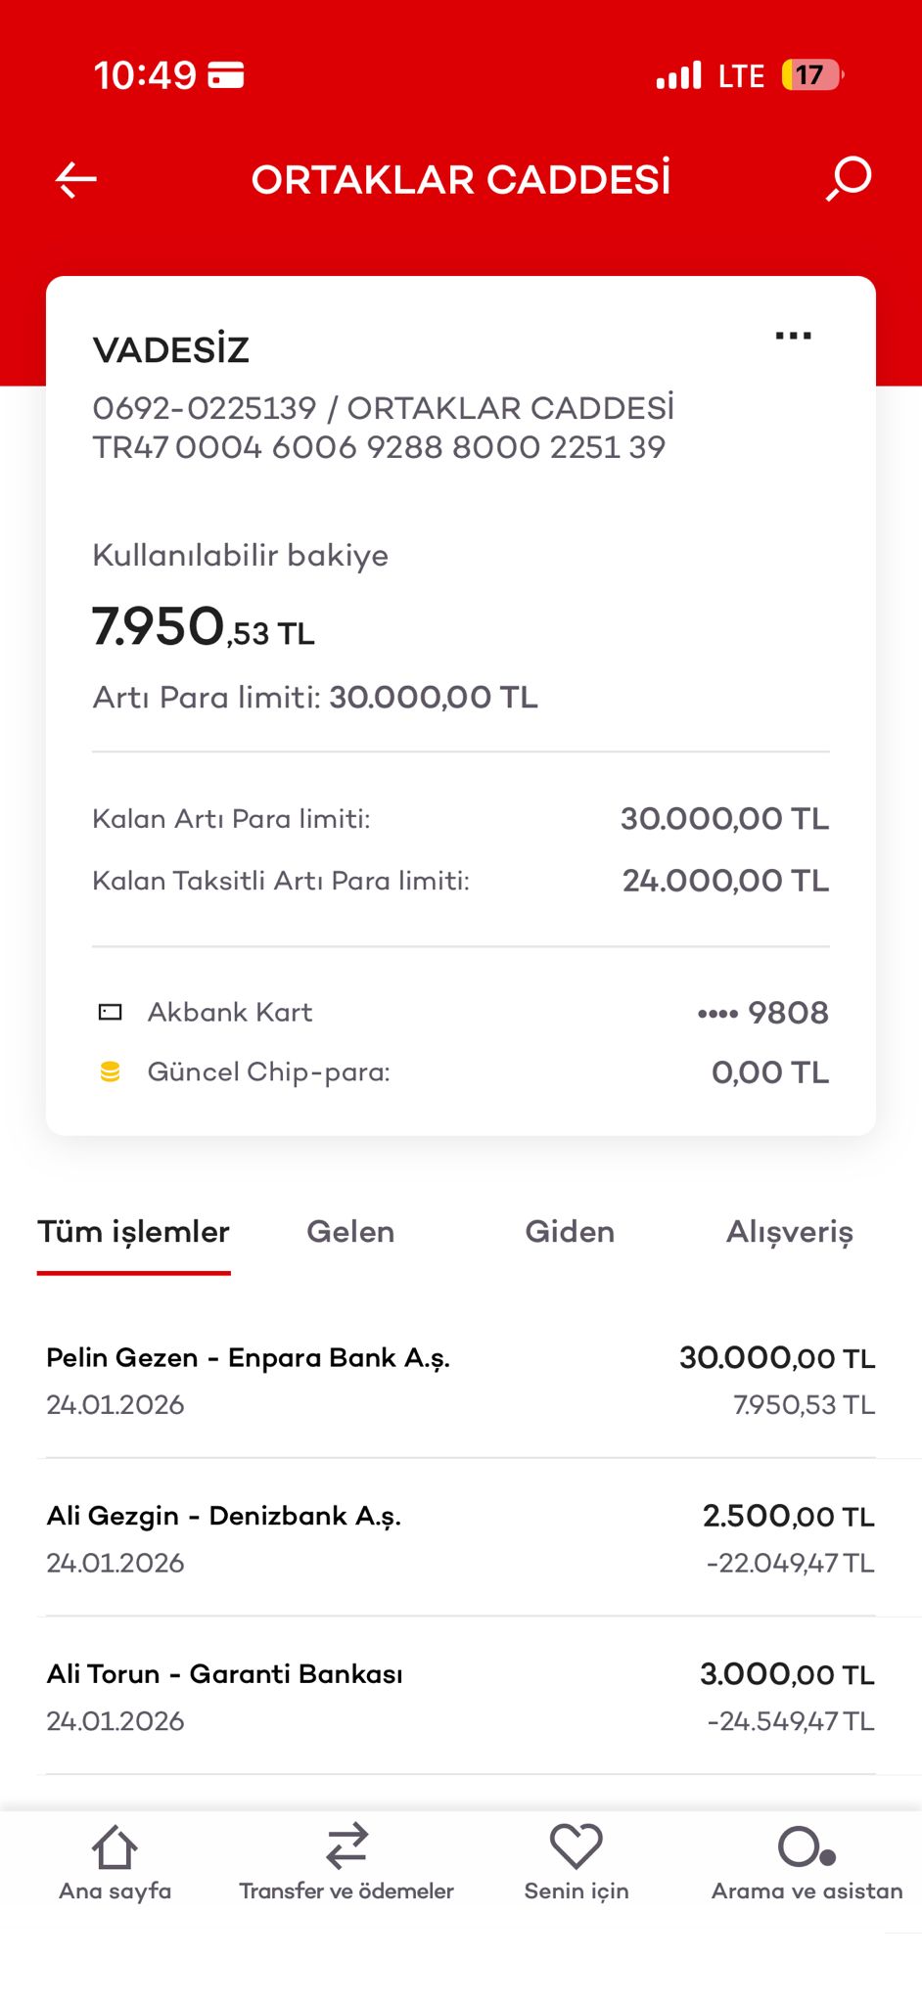
Task: Open Transfer ve ödemeler arrows icon
Action: 346,1846
